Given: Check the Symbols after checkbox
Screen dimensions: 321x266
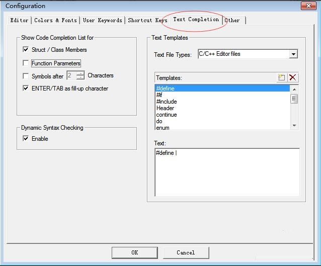Looking at the screenshot, I should pyautogui.click(x=26, y=76).
